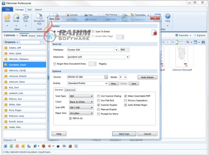Screen dimensions: 209x155
Task: Uncheck Scanner Duplex checkbox
Action: click(99, 105)
